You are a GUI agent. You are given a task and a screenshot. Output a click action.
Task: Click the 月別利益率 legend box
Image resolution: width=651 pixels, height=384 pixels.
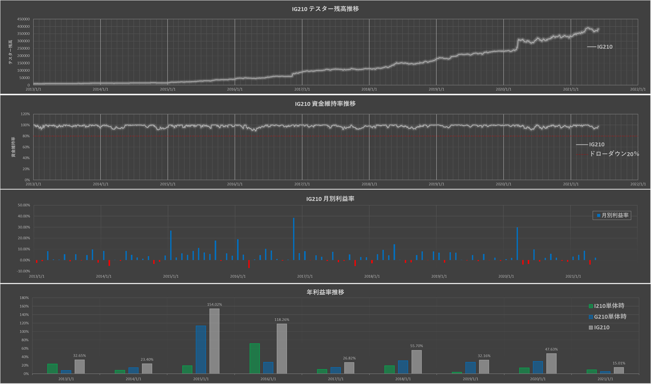(612, 216)
